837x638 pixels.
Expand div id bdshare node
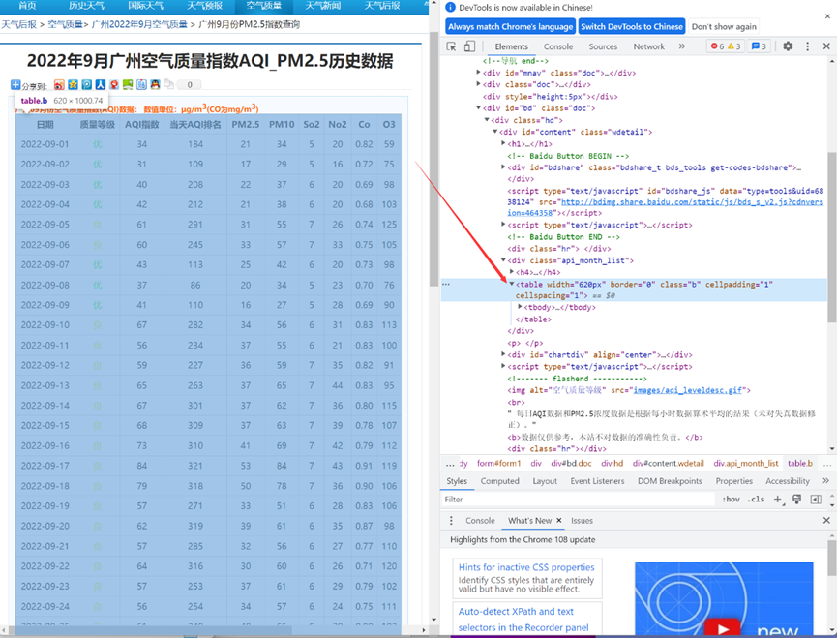pos(503,167)
